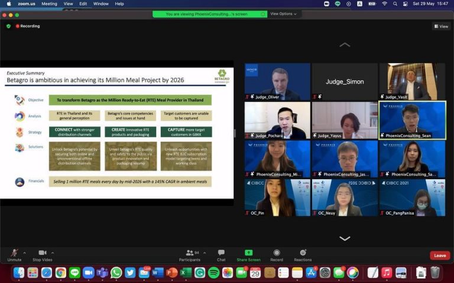
Task: Click the date and time in menu bar
Action: tap(430, 4)
